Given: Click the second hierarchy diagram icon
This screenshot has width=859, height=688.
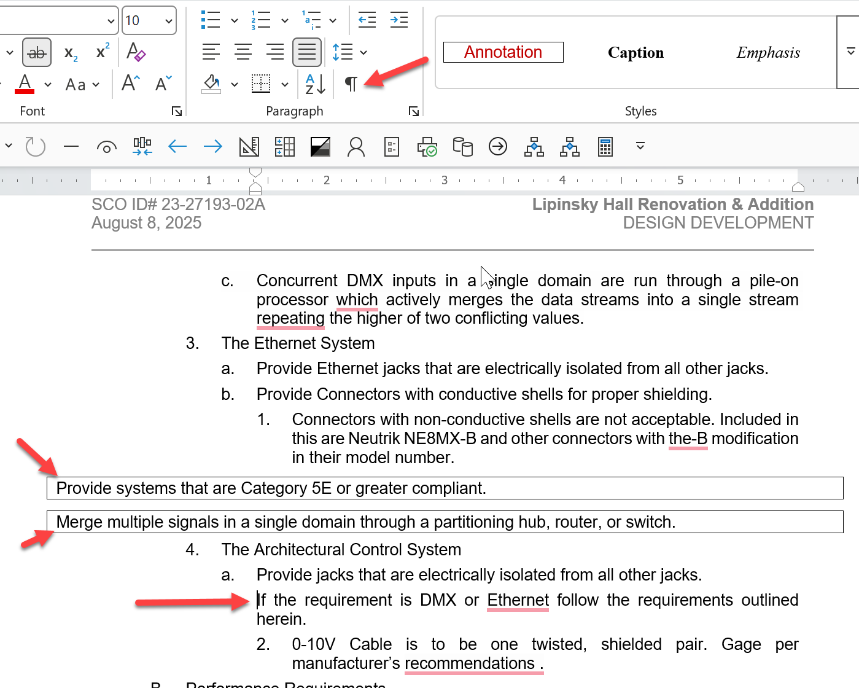Looking at the screenshot, I should coord(569,146).
